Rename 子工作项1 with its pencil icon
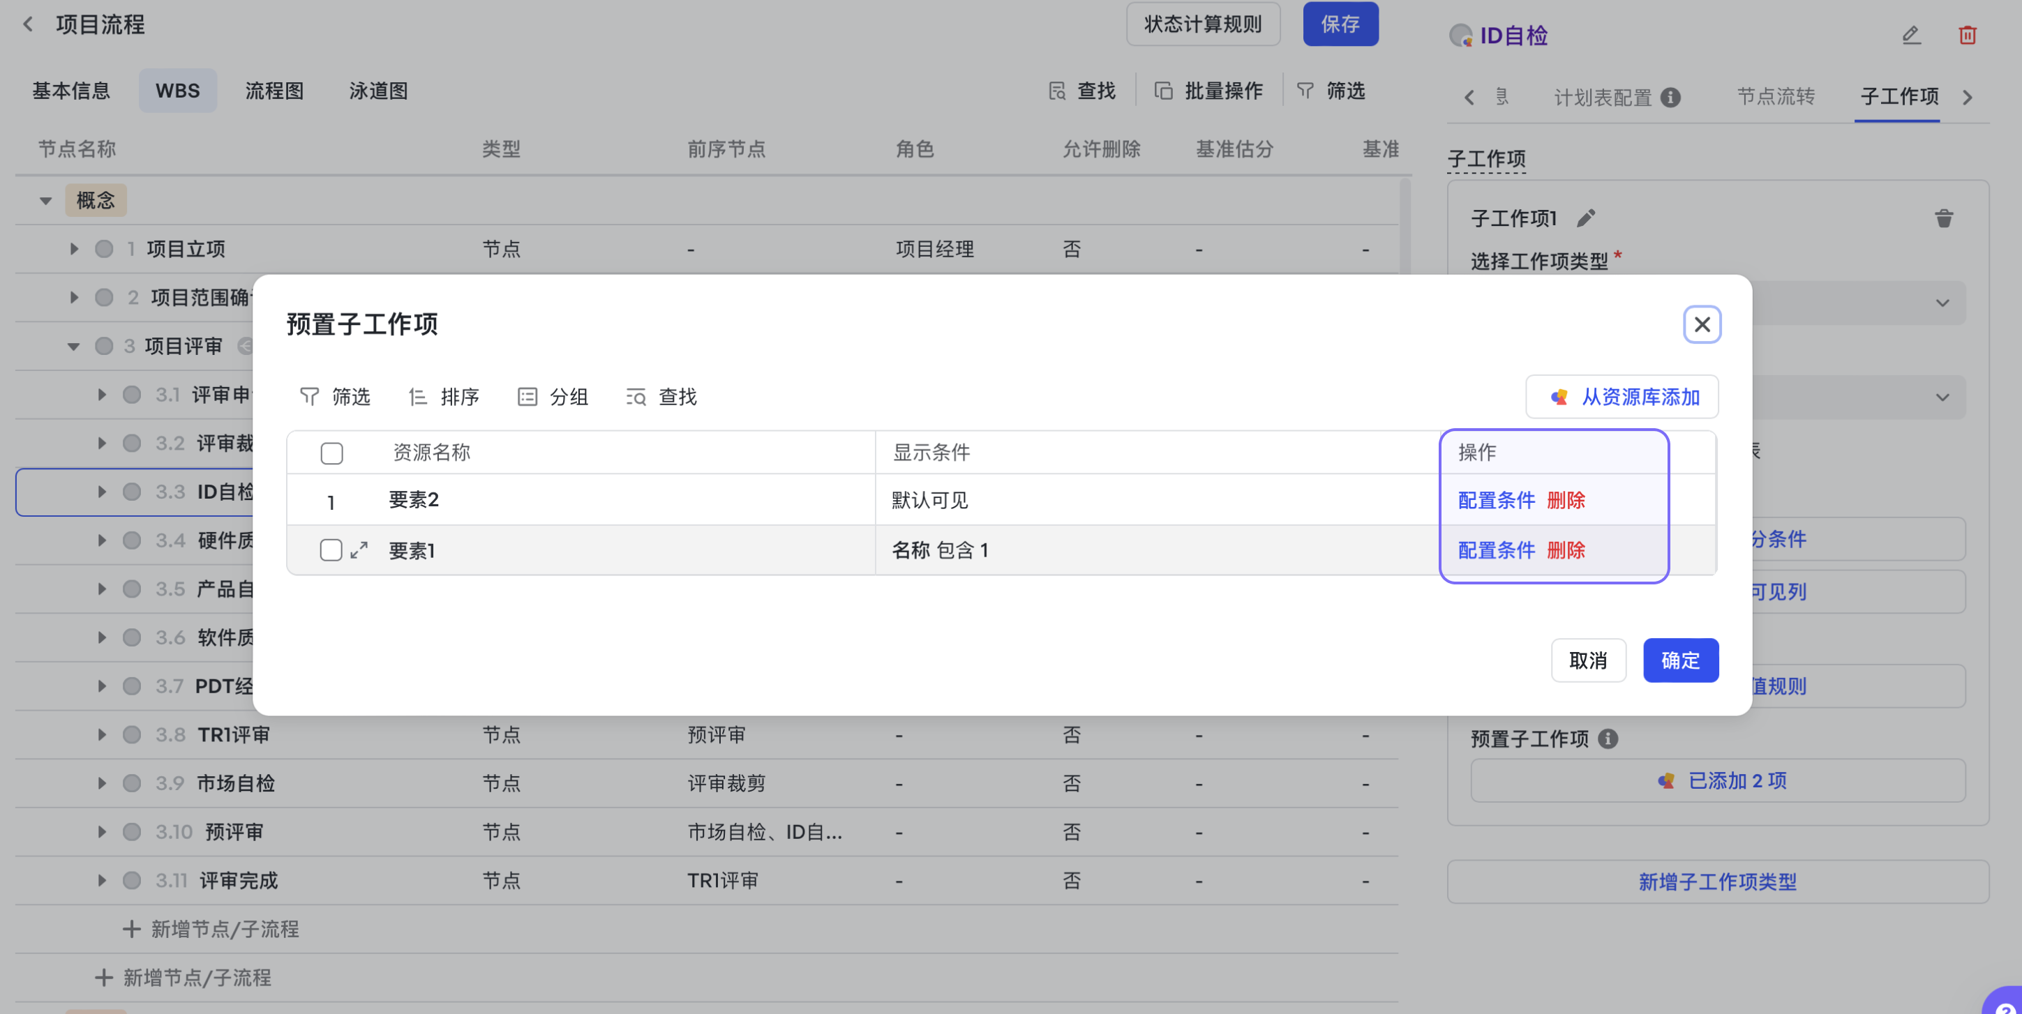Screen dimensions: 2022x1014 coord(1585,218)
